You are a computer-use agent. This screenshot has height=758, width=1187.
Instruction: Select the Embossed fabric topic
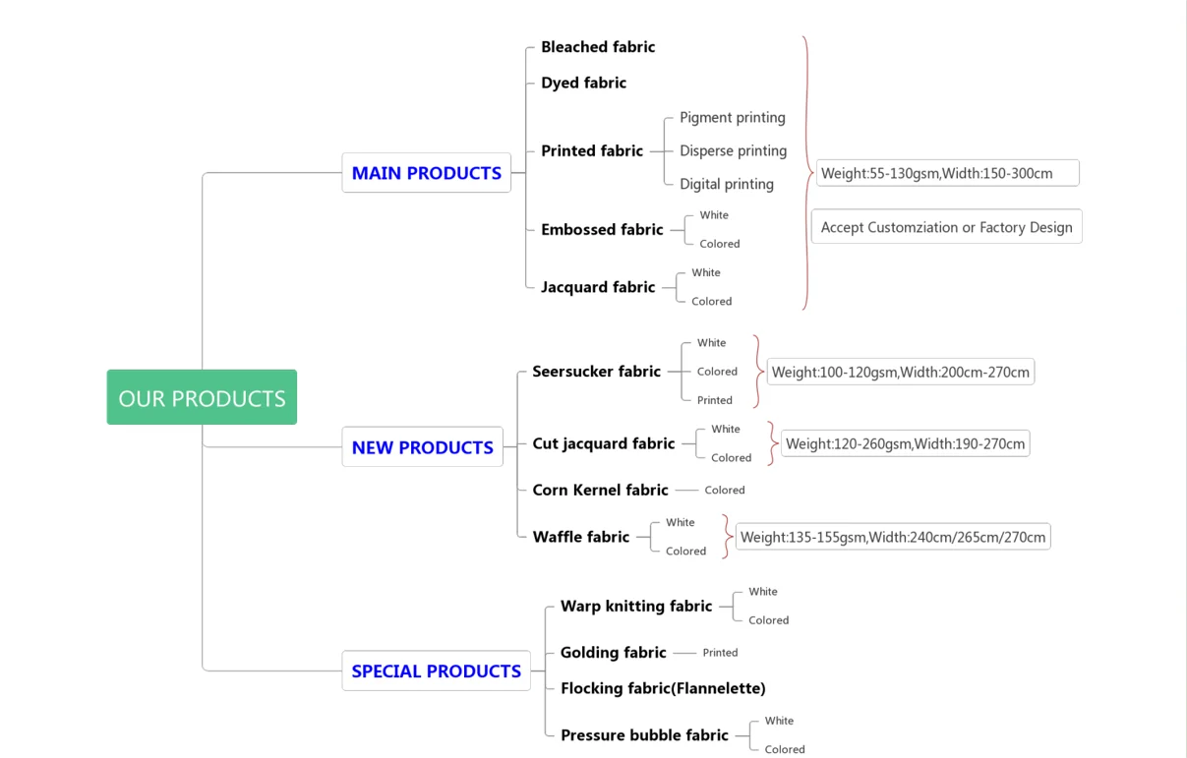pyautogui.click(x=602, y=230)
